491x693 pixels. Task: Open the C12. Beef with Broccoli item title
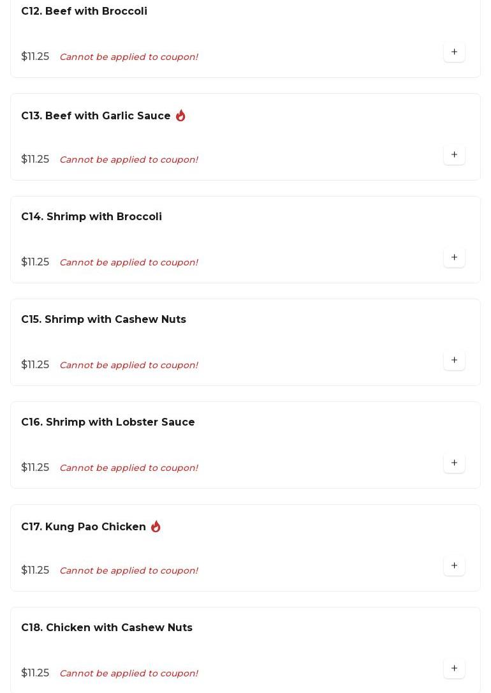point(84,11)
